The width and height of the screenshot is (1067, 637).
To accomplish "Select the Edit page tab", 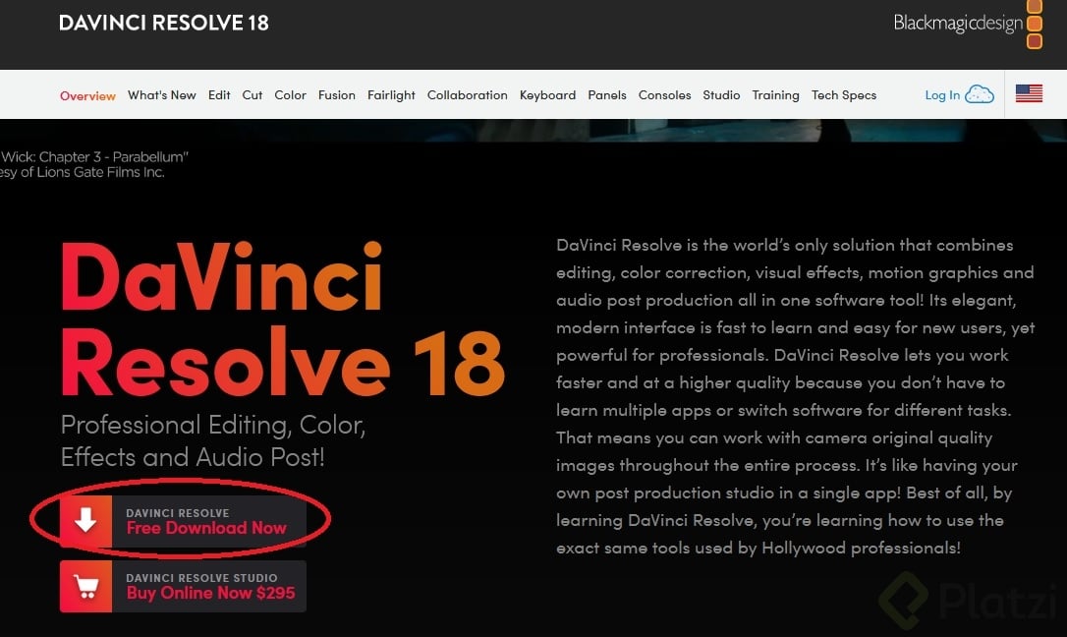I will click(219, 95).
